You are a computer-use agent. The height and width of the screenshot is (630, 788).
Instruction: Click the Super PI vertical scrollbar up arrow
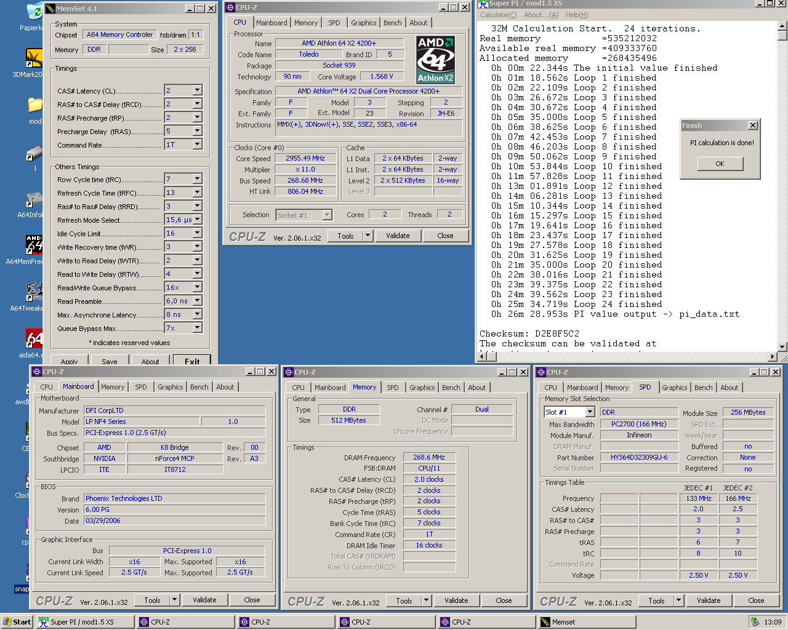tap(782, 26)
